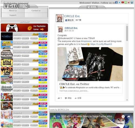Click the Little Inferno title text
135x128 pixels.
[x=19, y=61]
